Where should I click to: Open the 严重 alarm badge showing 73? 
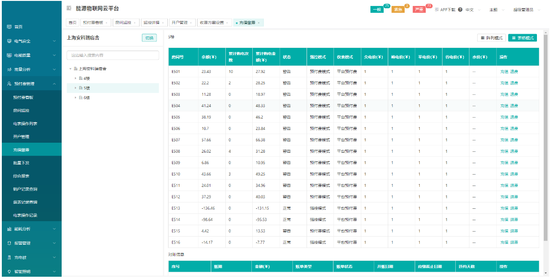tap(419, 10)
